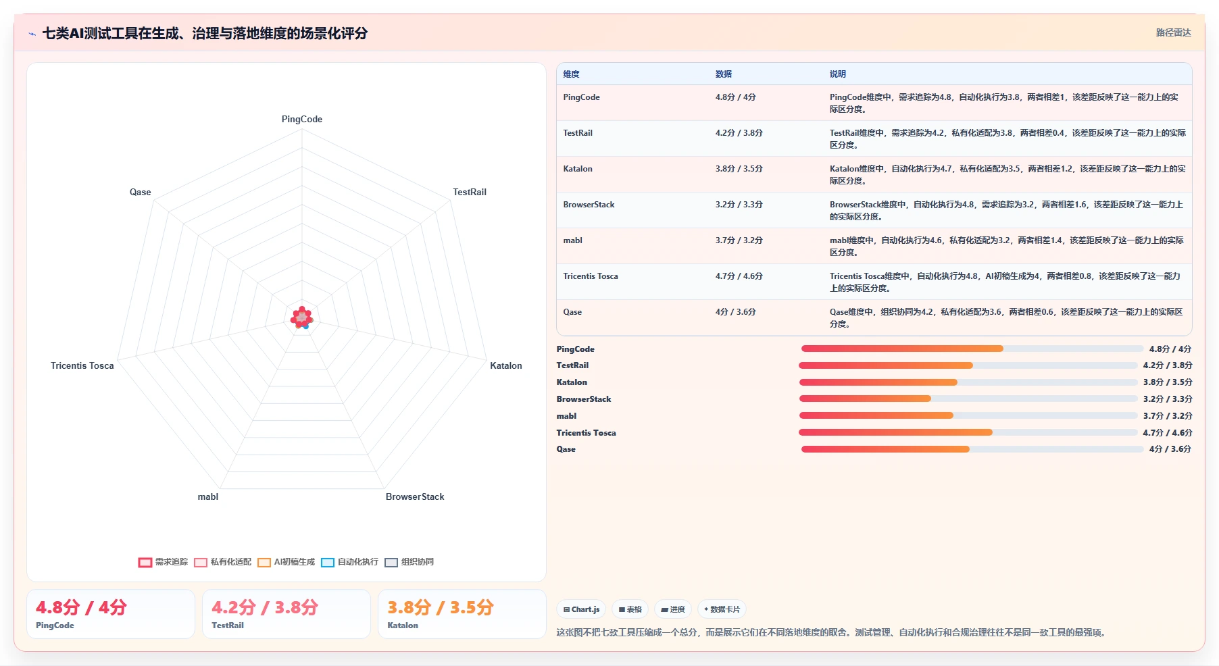Select the TestRail table row name
The height and width of the screenshot is (666, 1219).
pos(578,133)
